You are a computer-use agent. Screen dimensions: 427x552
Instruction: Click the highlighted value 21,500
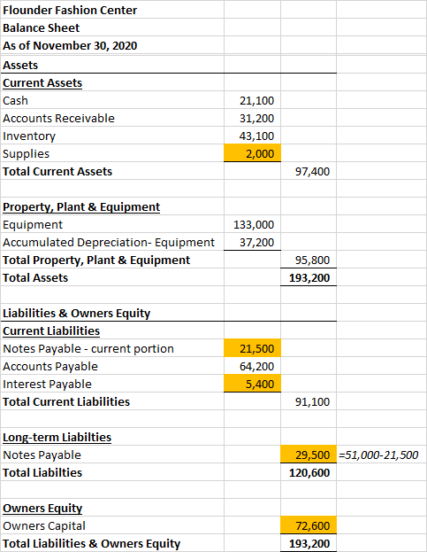click(253, 348)
